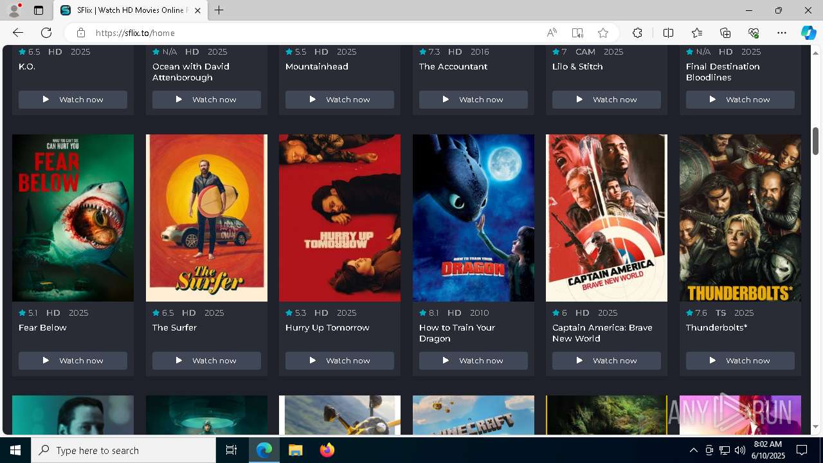823x463 pixels.
Task: Open the browser profile avatar
Action: (x=14, y=10)
